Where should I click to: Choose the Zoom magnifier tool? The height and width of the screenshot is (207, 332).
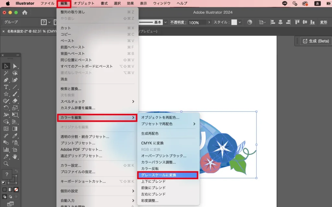(x=6, y=164)
